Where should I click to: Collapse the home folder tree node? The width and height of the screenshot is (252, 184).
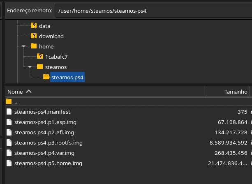[x=23, y=46]
